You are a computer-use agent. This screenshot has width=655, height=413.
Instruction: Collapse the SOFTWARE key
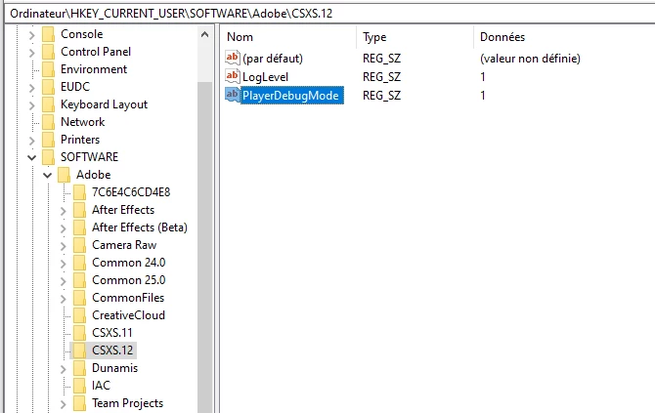coord(31,158)
